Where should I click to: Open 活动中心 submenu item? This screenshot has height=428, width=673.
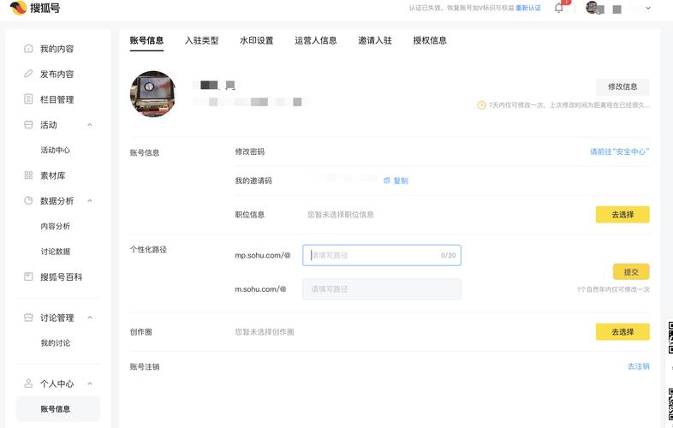click(56, 150)
